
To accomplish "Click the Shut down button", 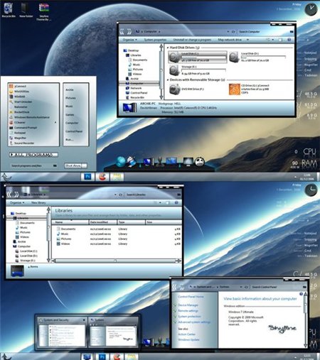I will [x=73, y=165].
